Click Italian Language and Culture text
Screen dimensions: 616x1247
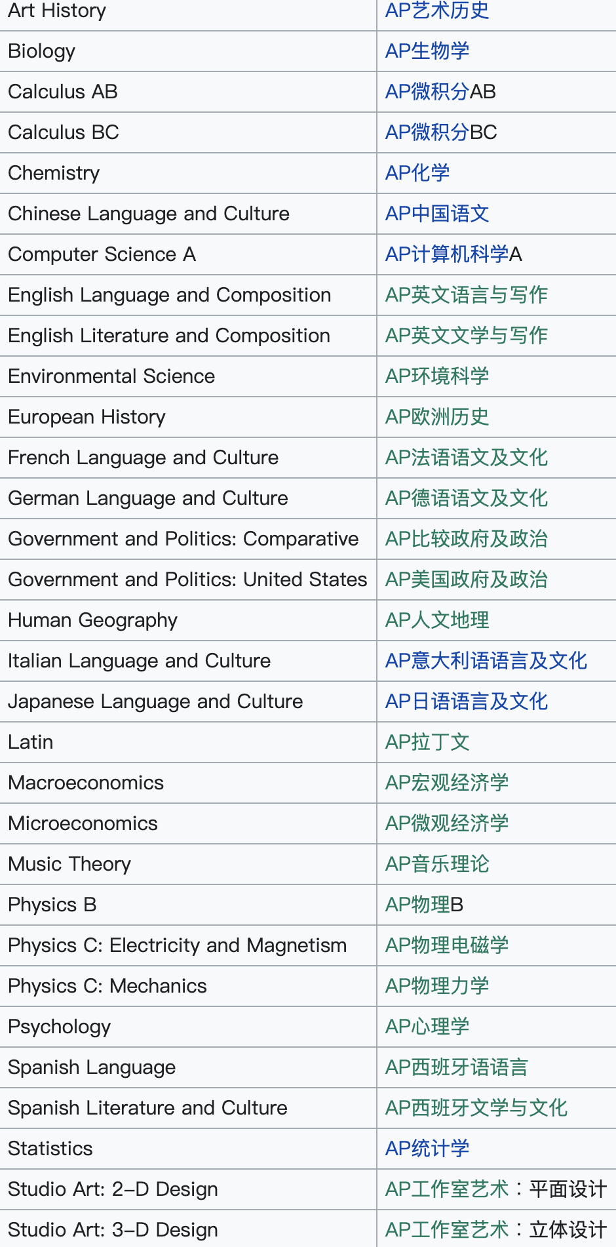(140, 661)
